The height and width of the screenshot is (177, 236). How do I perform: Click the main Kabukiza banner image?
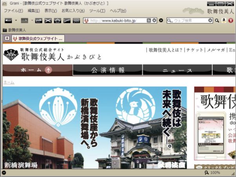[94, 128]
